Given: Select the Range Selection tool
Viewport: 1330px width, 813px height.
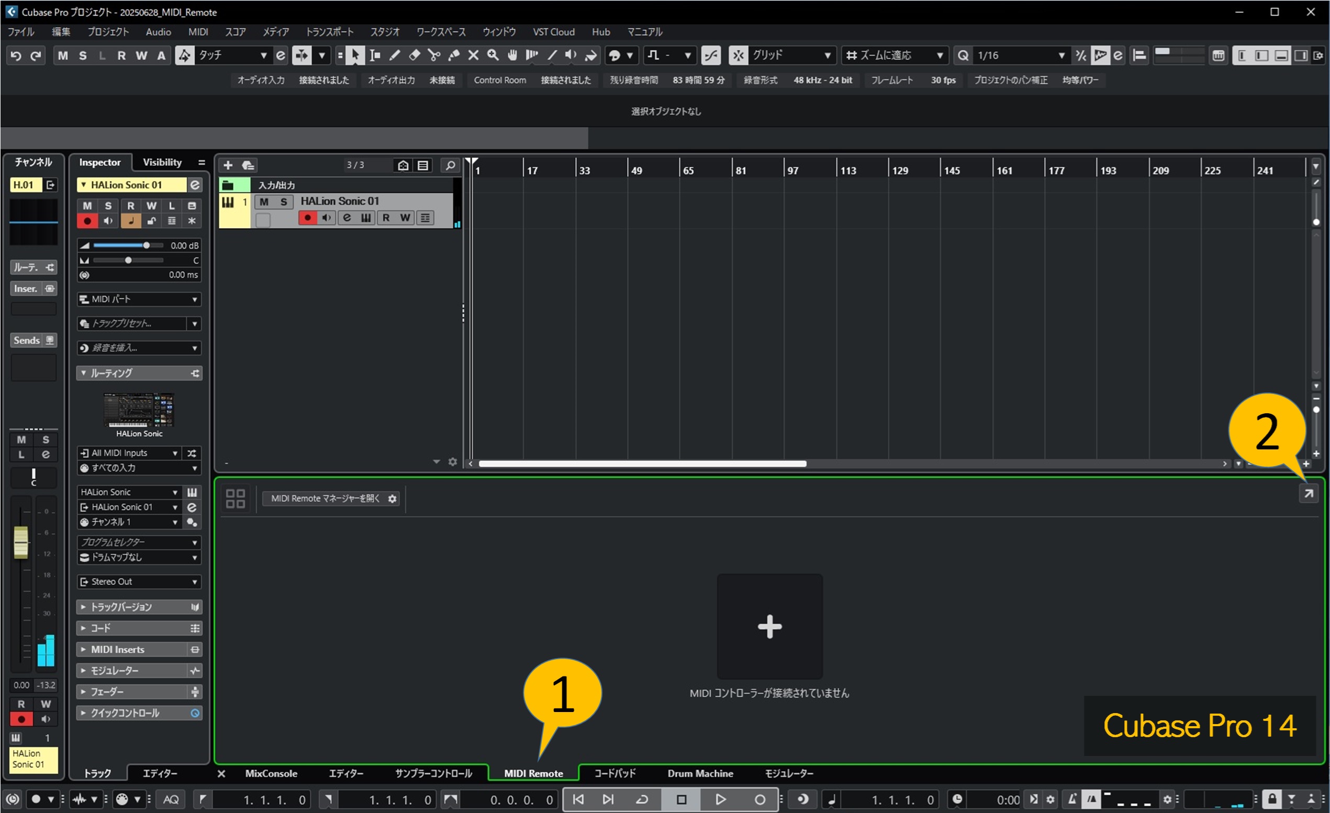Looking at the screenshot, I should point(375,55).
